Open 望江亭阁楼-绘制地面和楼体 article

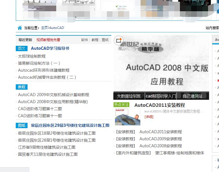coord(180,153)
